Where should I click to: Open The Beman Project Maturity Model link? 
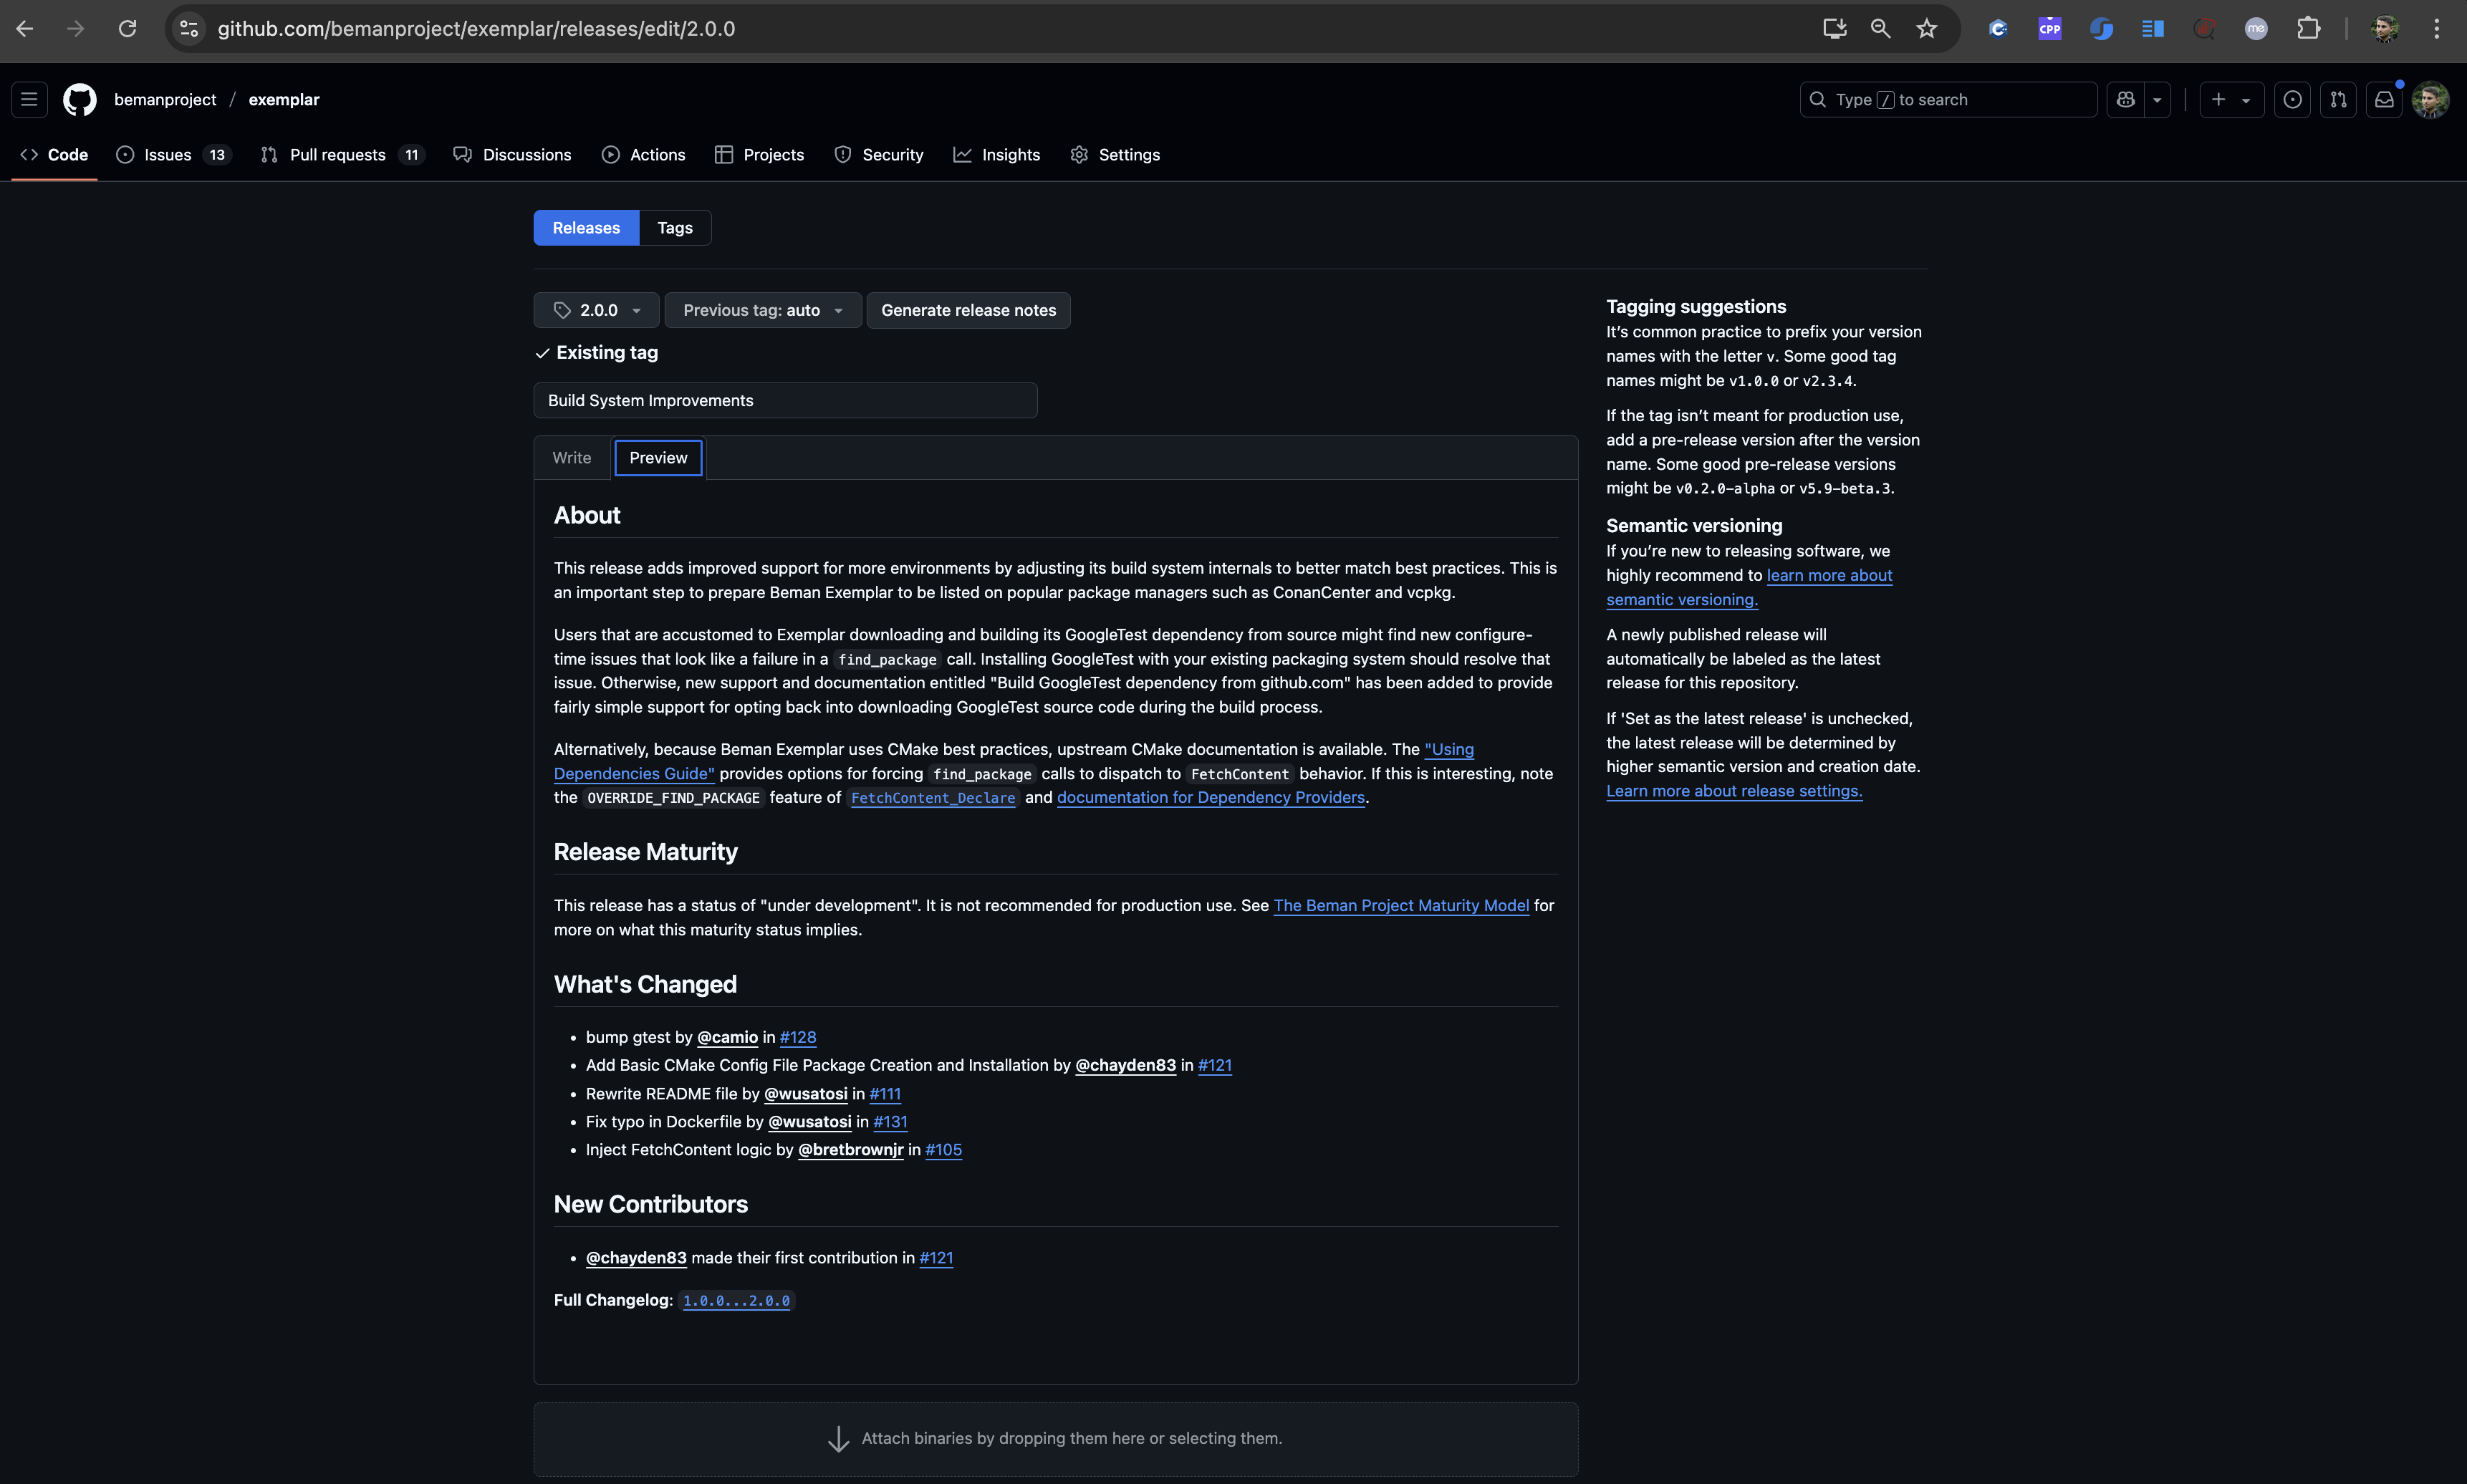tap(1400, 906)
